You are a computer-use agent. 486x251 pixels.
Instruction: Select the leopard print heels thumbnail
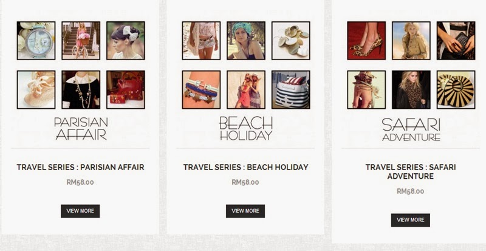pyautogui.click(x=366, y=41)
